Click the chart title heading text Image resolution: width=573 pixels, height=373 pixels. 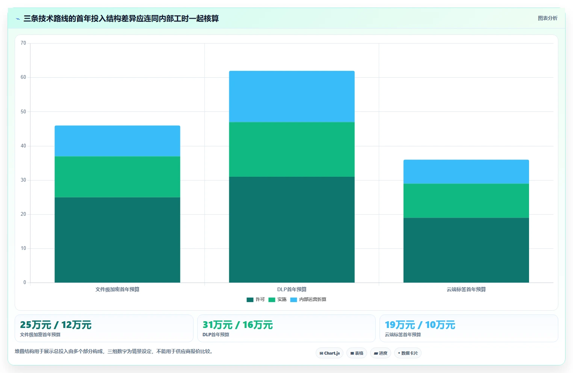(121, 18)
